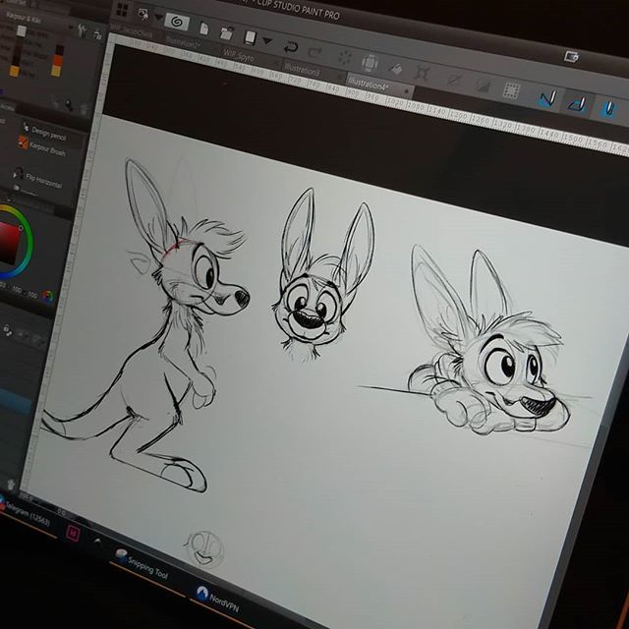Open the pink InDesign taskbar icon
629x629 pixels.
point(74,533)
